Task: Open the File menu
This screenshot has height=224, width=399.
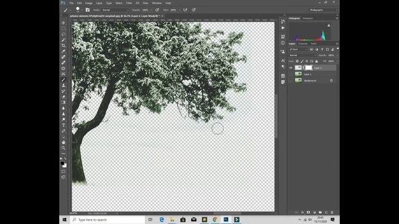Action: pos(72,3)
